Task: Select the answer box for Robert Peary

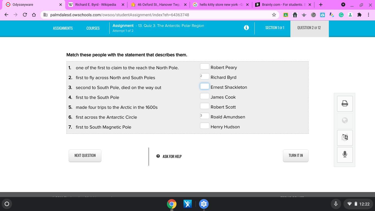Action: (205, 66)
